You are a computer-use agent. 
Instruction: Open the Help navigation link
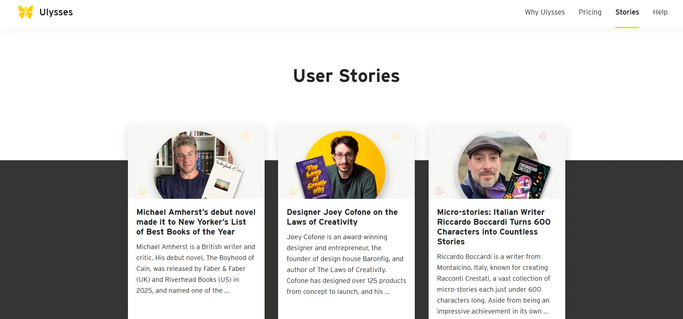coord(660,12)
